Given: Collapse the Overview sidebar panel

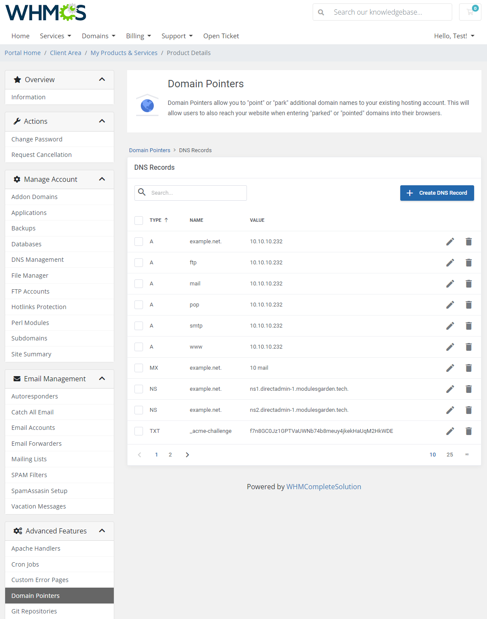Looking at the screenshot, I should (102, 80).
